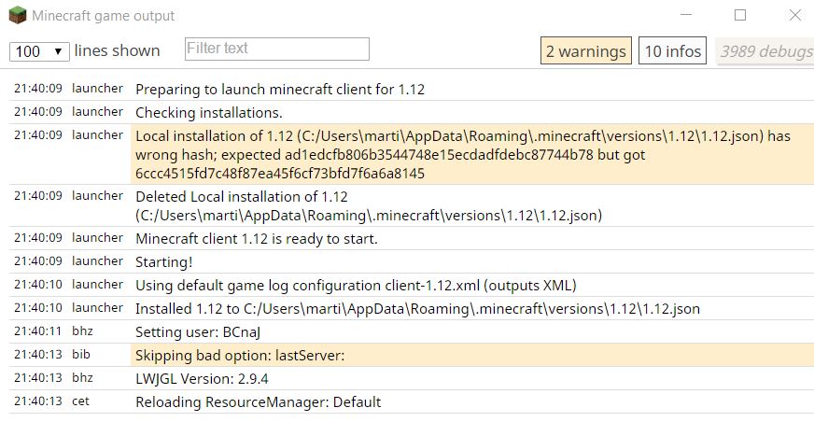This screenshot has width=814, height=422.
Task: Click the Filter text input field
Action: click(277, 49)
